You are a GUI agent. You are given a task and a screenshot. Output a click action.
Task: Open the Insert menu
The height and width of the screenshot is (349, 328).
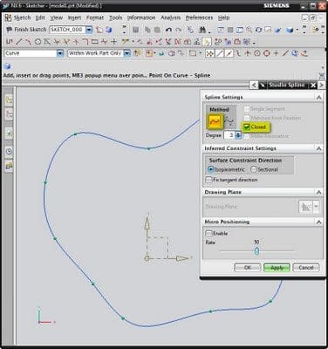pyautogui.click(x=74, y=17)
